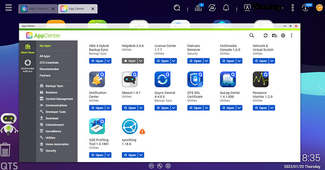Open the info icon with 10+ badge
This screenshot has width=325, height=170.
pyautogui.click(x=306, y=8)
